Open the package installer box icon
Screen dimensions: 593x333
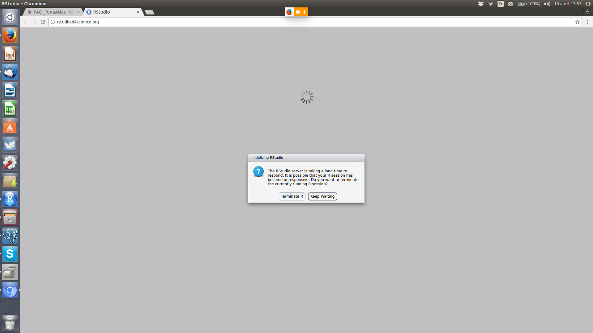pos(10,181)
